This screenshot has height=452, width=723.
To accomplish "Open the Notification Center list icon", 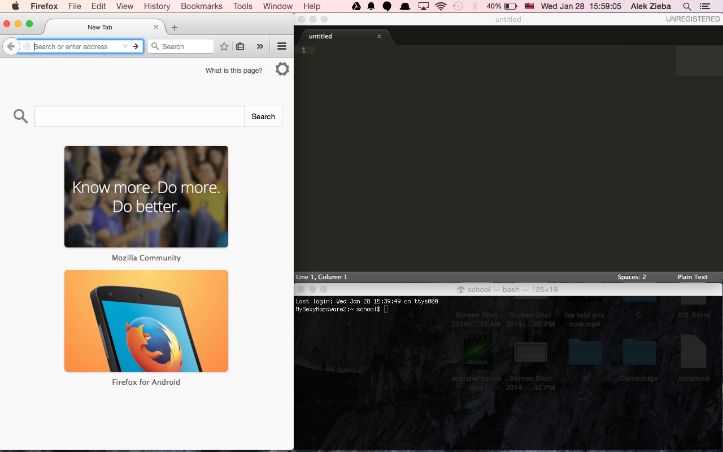I will tap(704, 6).
